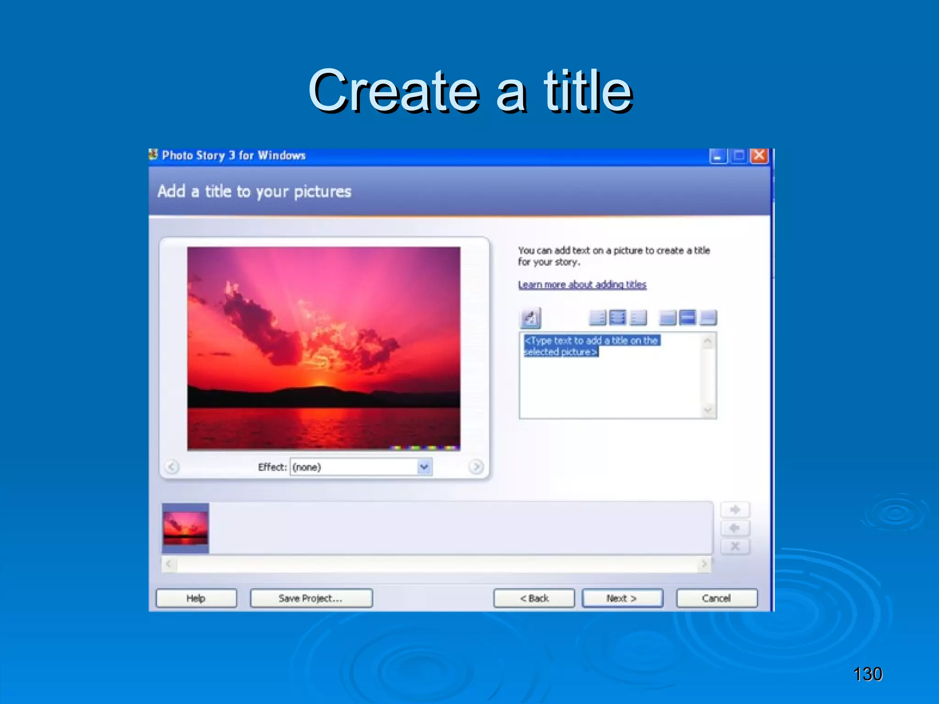Position title text at bottom of picture
Screen dimensions: 939x704
pyautogui.click(x=708, y=317)
